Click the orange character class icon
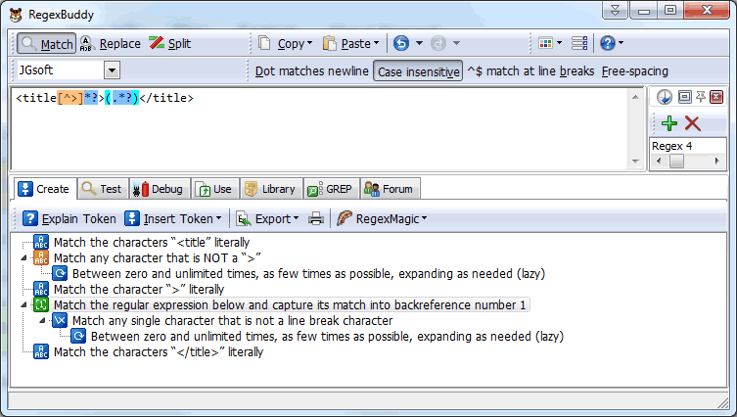 tap(41, 258)
